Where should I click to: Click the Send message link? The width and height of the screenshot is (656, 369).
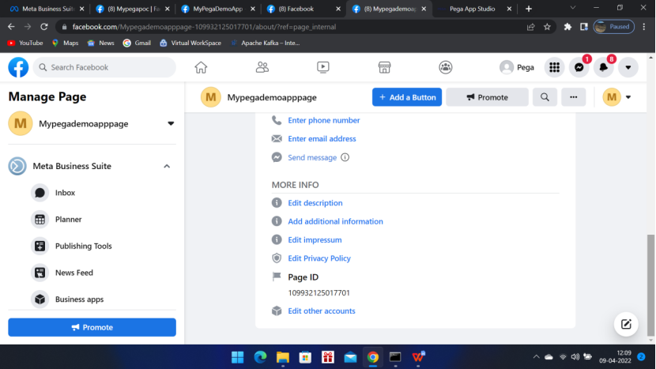[x=312, y=158]
